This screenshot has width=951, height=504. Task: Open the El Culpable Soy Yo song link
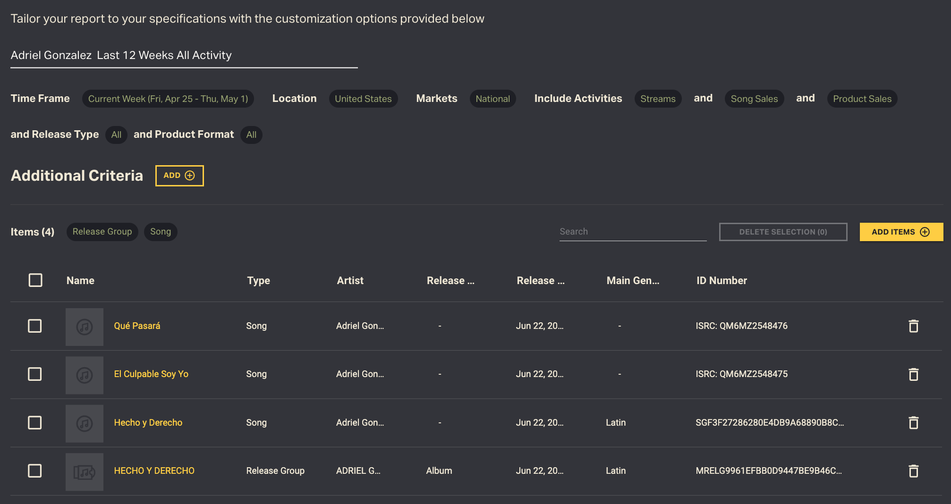pyautogui.click(x=151, y=374)
